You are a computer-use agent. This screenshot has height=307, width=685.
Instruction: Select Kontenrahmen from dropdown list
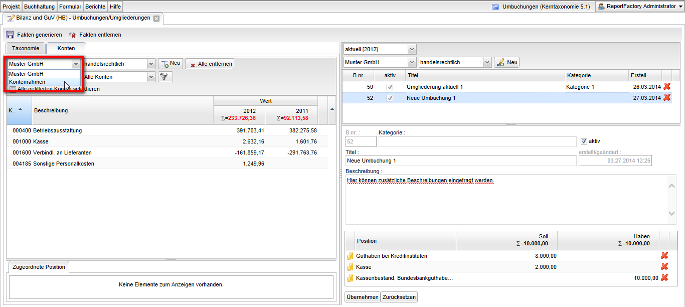click(x=44, y=82)
